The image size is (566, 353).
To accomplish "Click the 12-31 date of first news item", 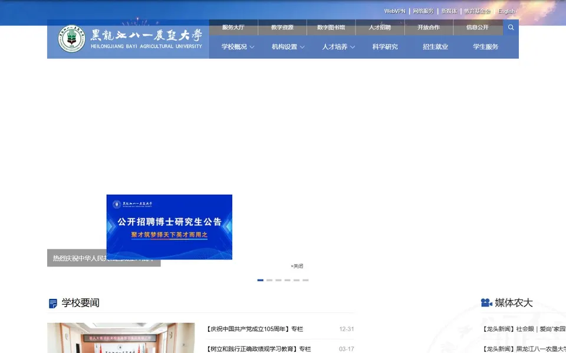I will pos(347,329).
